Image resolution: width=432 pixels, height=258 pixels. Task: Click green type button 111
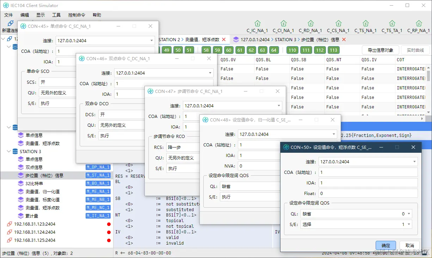306,50
